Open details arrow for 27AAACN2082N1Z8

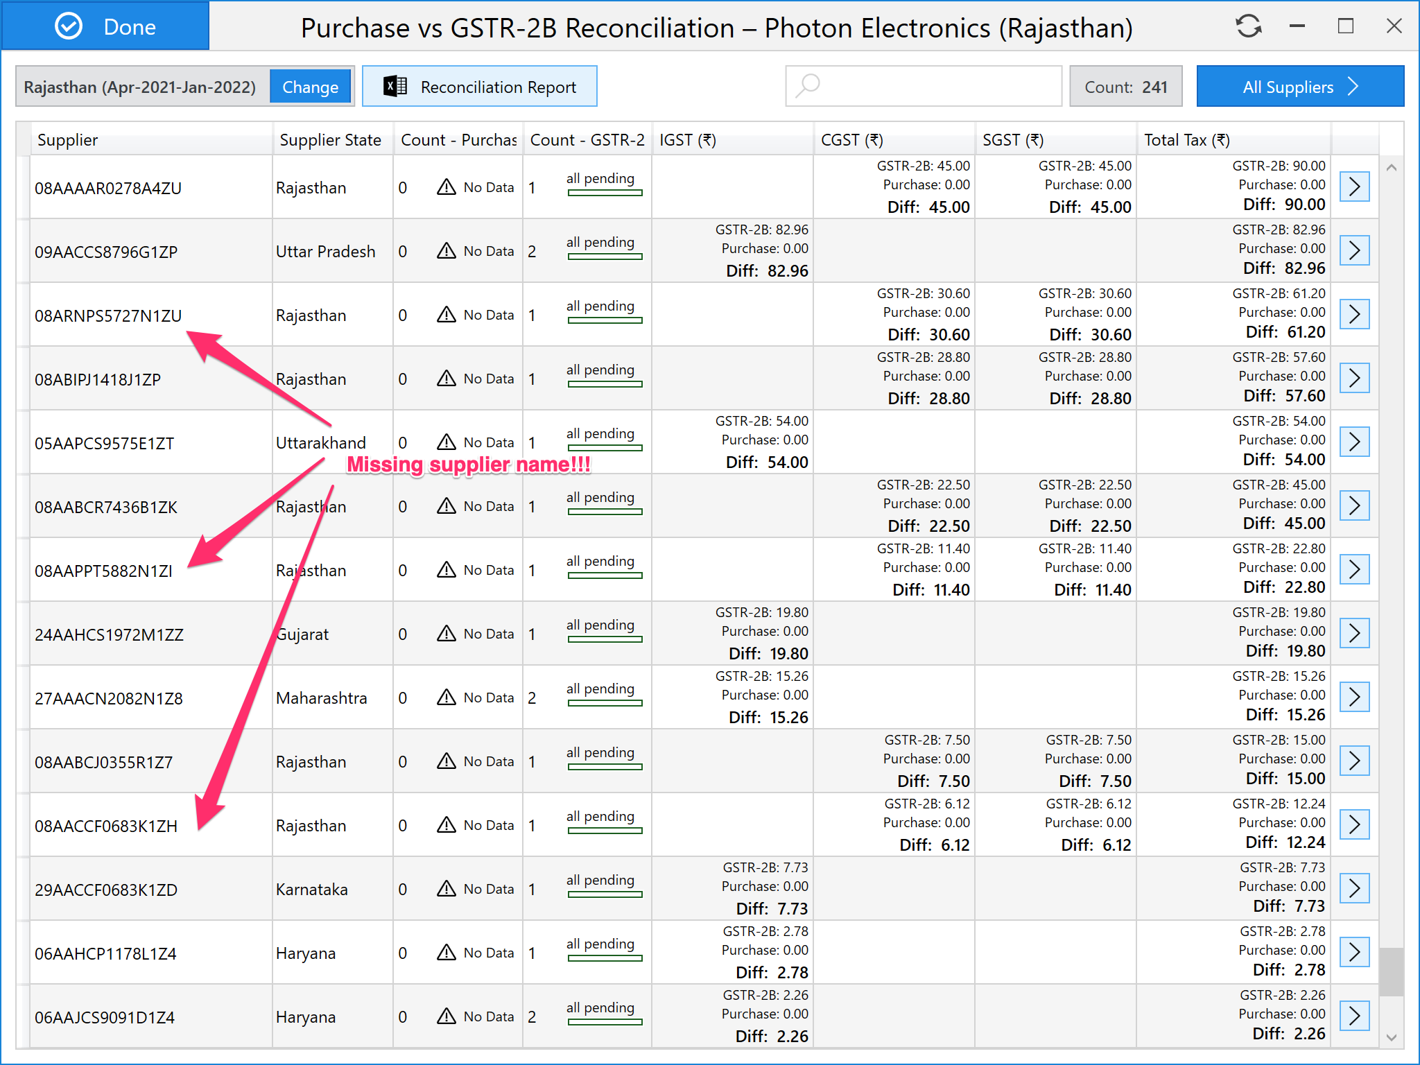(x=1354, y=697)
